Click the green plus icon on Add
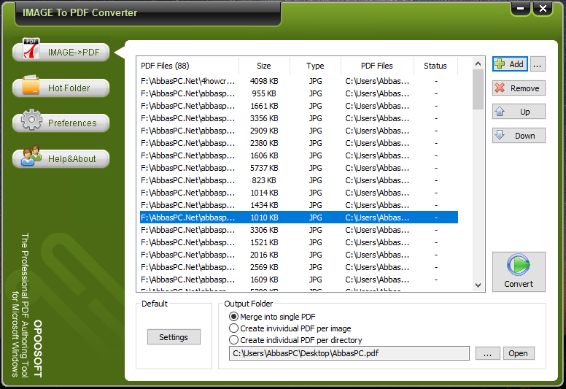The width and height of the screenshot is (566, 389). 500,64
